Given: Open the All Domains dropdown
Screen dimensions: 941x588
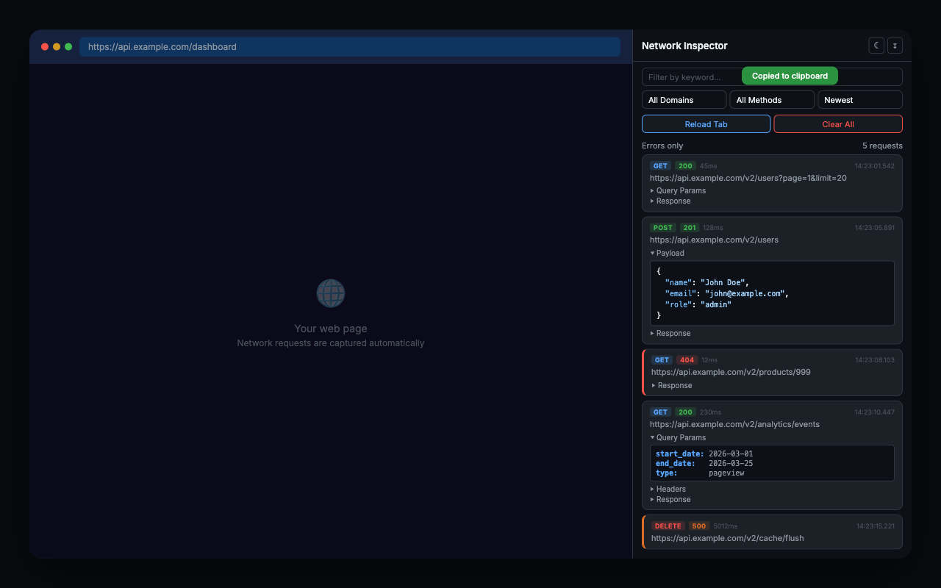Looking at the screenshot, I should (x=684, y=100).
